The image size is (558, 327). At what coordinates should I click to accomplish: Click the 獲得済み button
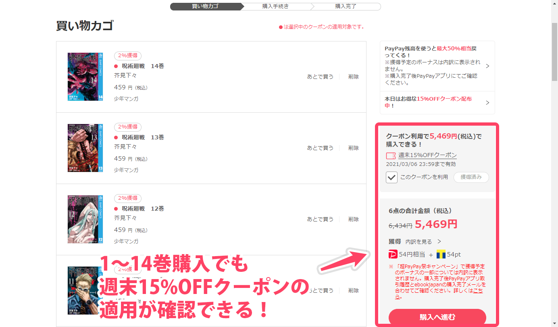point(471,177)
